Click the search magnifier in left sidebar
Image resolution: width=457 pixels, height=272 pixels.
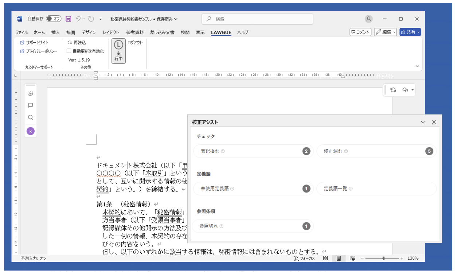(x=31, y=117)
